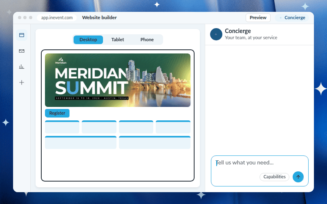Image resolution: width=327 pixels, height=204 pixels.
Task: Open the analytics bar chart sidebar icon
Action: coord(22,67)
